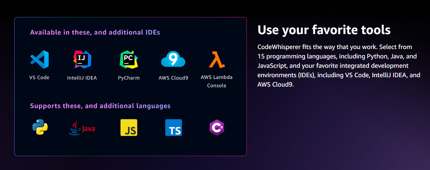Image resolution: width=430 pixels, height=170 pixels.
Task: Select the "IntelliJ IDEA" label text
Action: tap(82, 78)
